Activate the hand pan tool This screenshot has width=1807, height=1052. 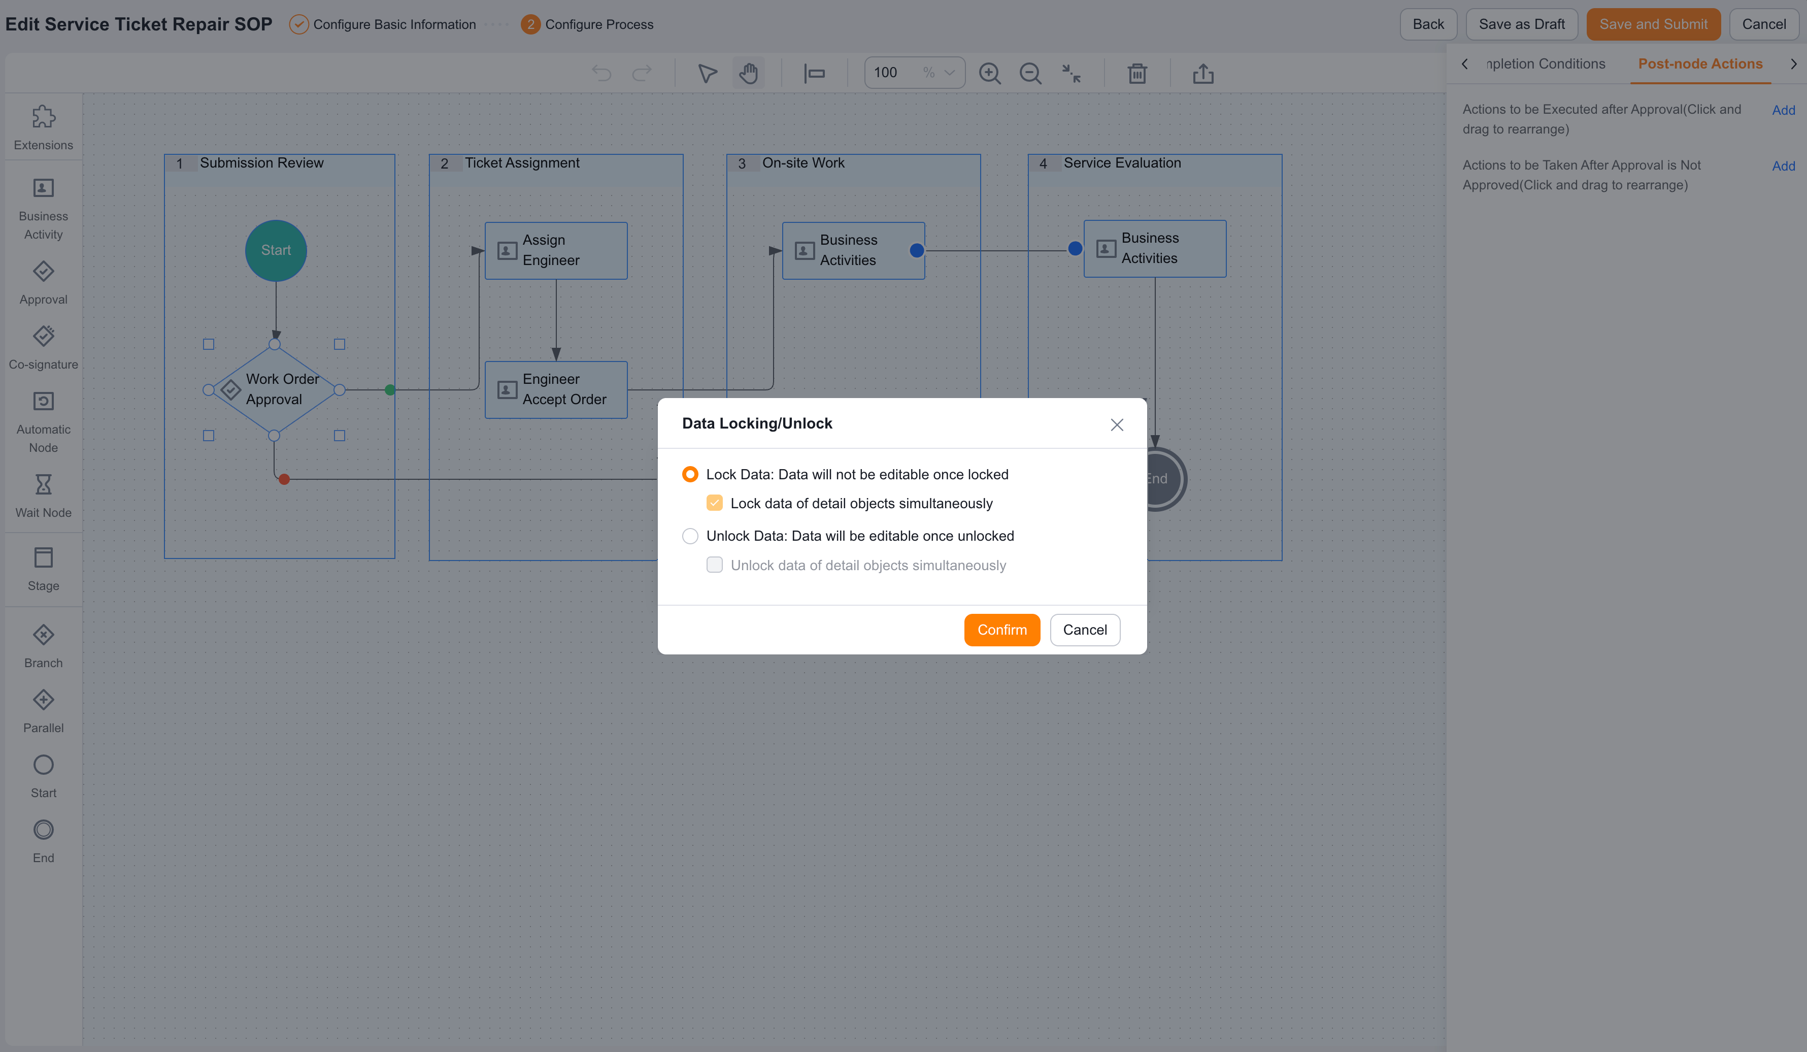click(x=748, y=73)
